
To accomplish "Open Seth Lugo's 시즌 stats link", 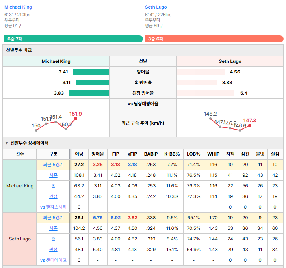I will (53, 228).
